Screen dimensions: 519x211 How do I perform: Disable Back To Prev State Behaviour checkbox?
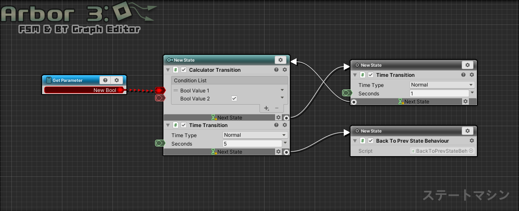tap(371, 141)
